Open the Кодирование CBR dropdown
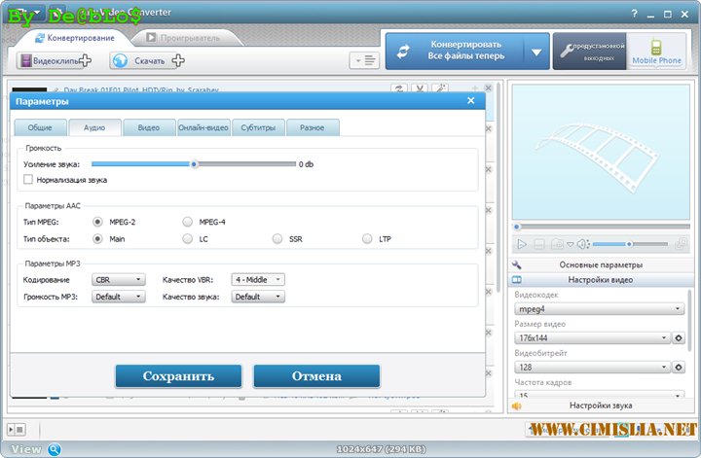701x458 pixels. (x=118, y=280)
